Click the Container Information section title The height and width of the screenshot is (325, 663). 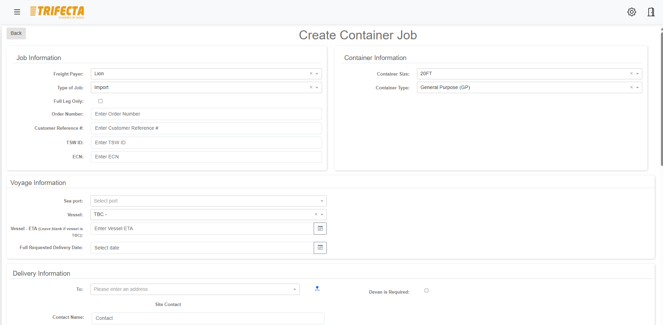coord(375,58)
